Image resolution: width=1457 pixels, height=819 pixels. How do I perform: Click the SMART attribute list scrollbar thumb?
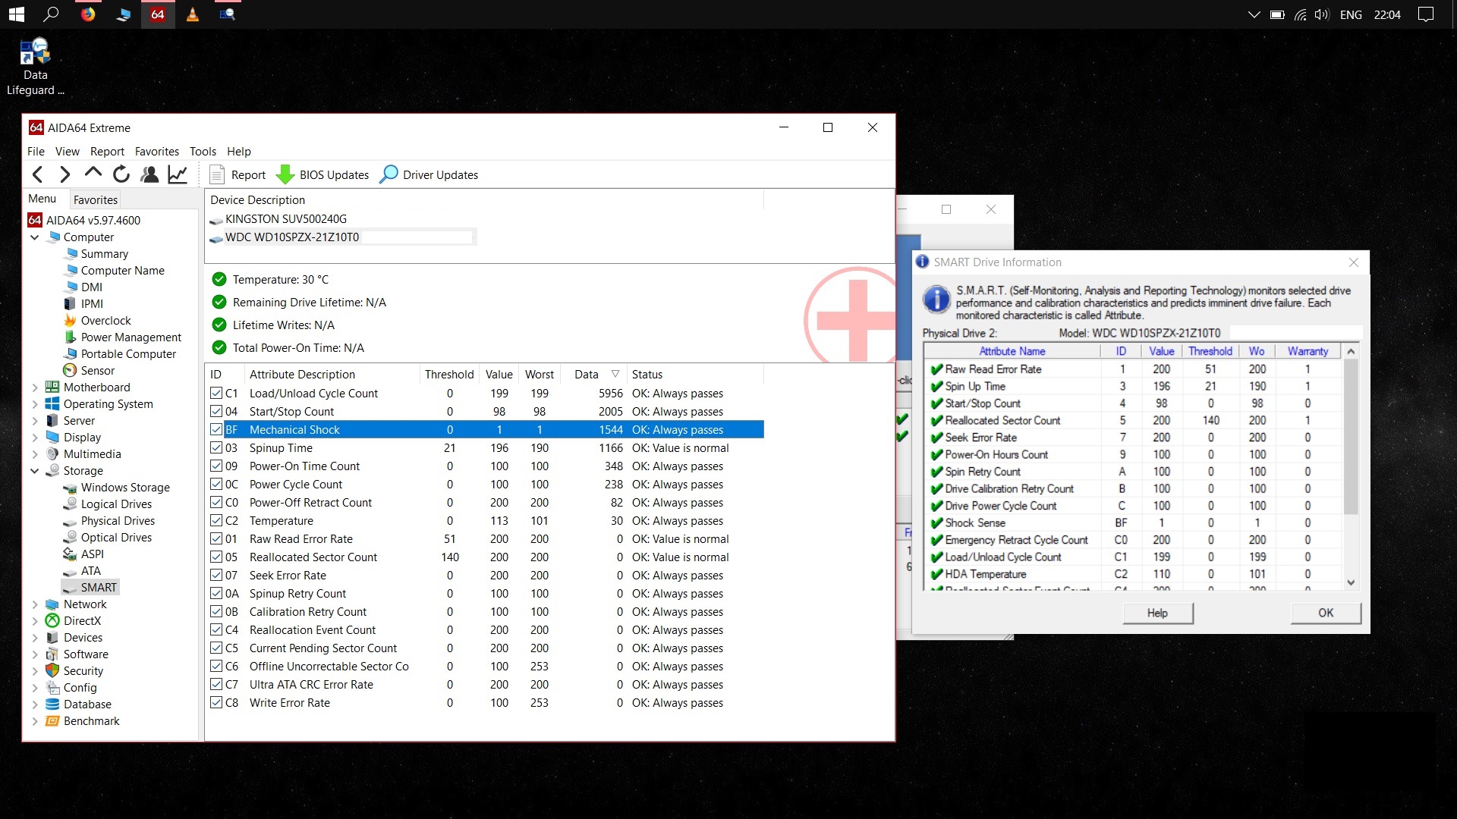click(1351, 437)
